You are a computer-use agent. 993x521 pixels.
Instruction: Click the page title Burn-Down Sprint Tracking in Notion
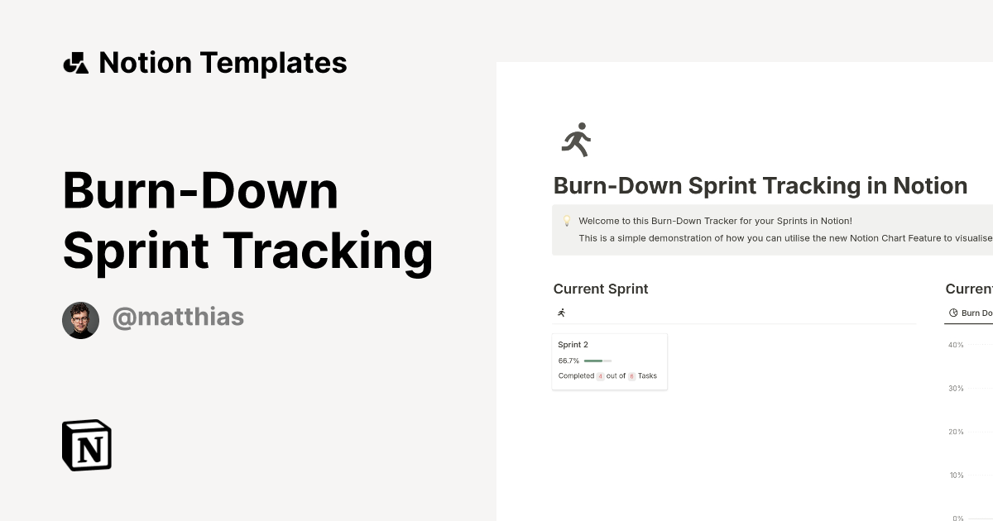tap(760, 185)
